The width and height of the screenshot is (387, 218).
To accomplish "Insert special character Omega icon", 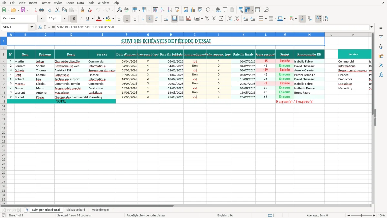I will (208, 10).
